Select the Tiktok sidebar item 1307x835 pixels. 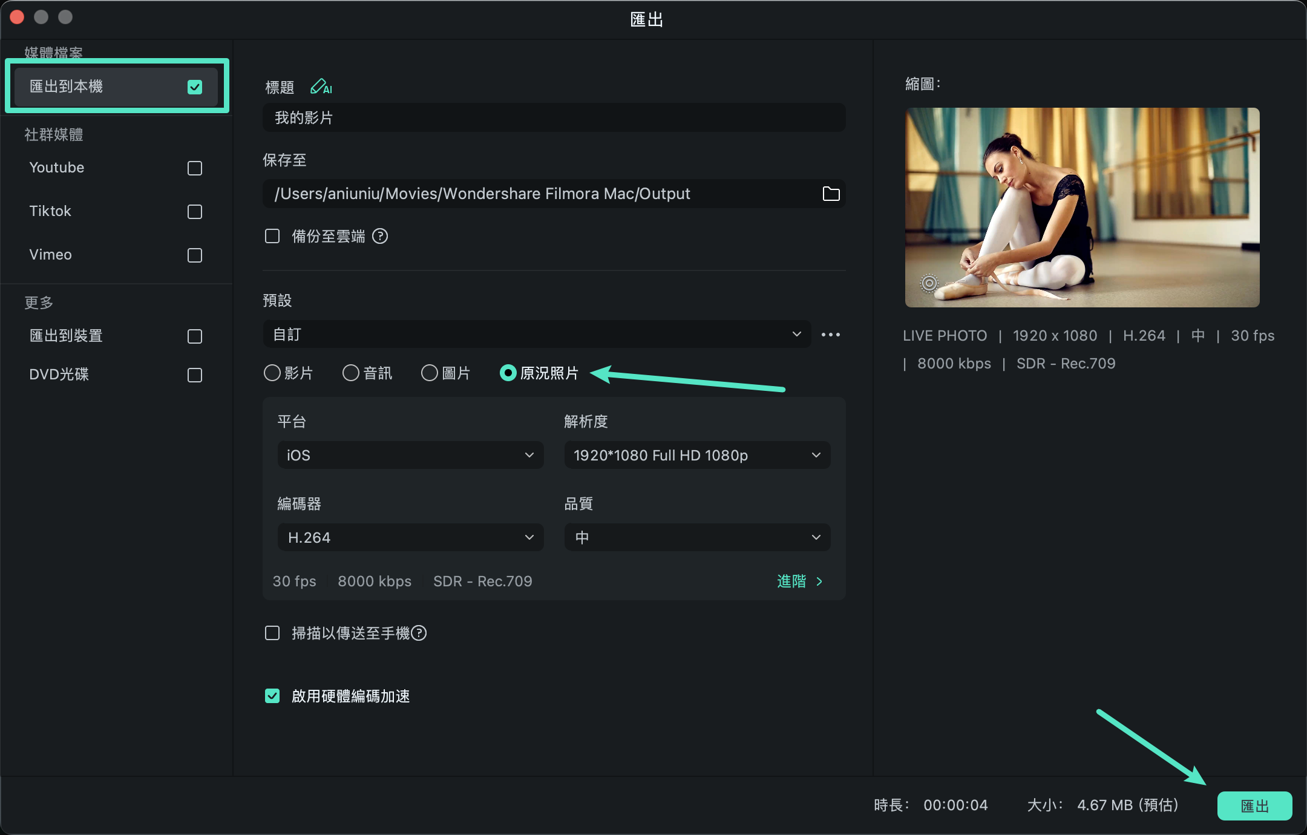pos(116,211)
